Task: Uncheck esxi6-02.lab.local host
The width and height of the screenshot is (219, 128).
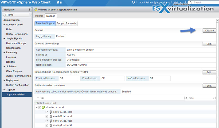Action: pos(47,116)
